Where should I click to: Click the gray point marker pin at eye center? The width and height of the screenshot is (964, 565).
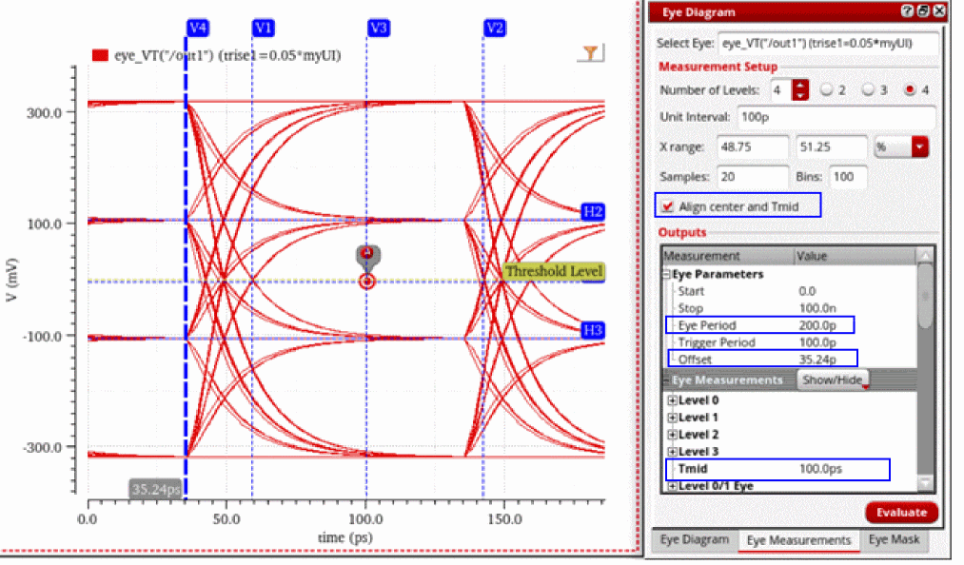367,256
